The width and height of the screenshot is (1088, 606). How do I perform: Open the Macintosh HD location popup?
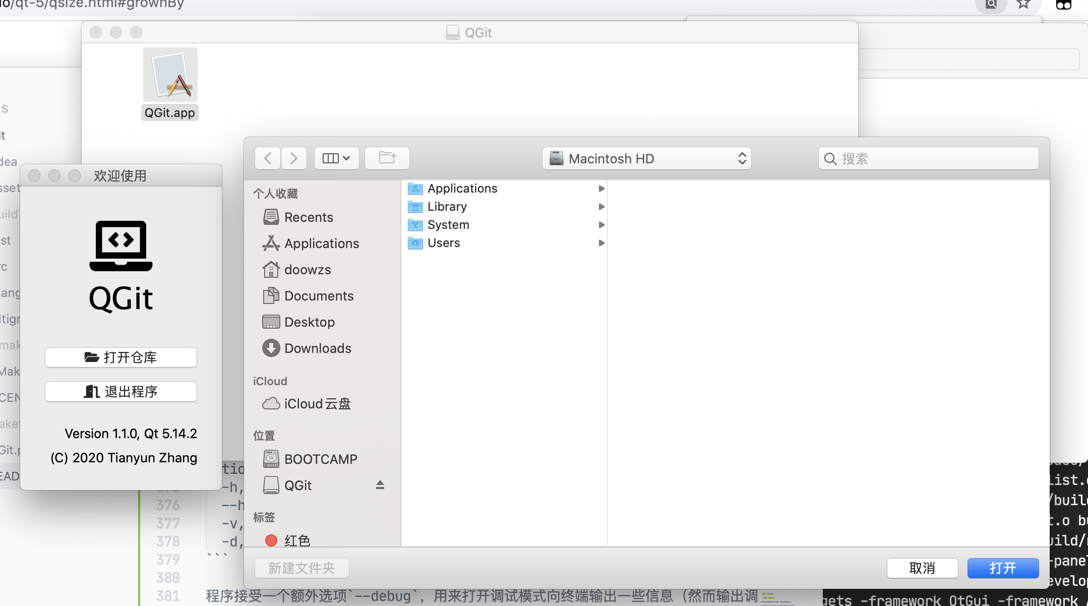(x=646, y=159)
